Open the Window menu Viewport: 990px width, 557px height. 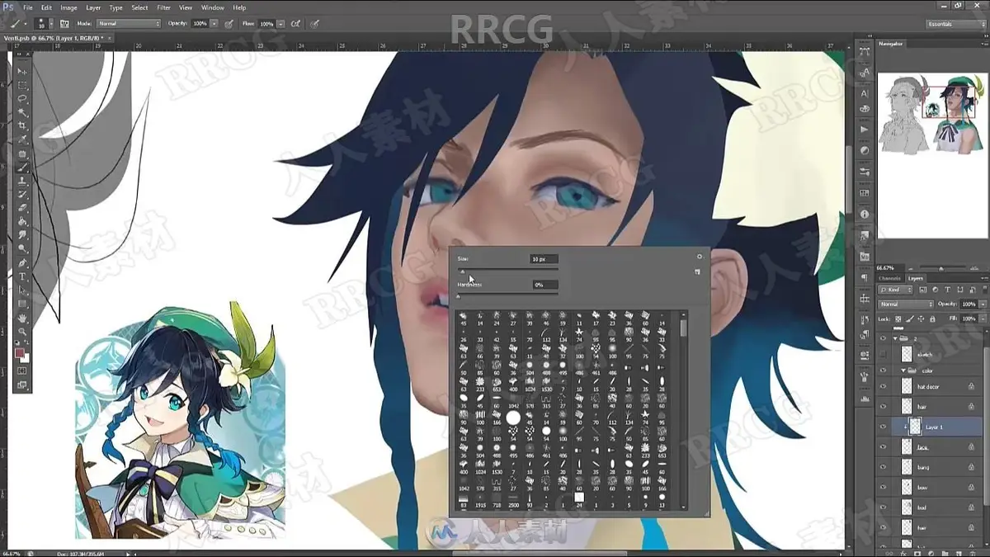click(212, 7)
